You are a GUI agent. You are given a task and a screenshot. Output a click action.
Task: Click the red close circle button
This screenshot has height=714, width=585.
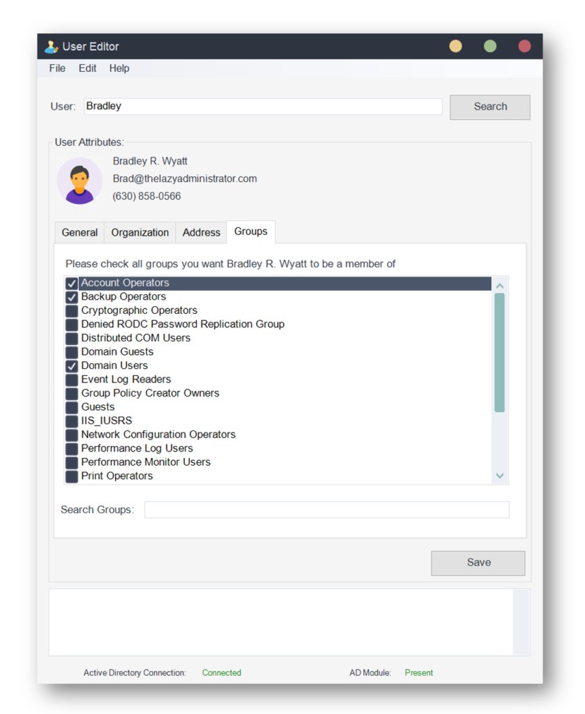[x=524, y=47]
